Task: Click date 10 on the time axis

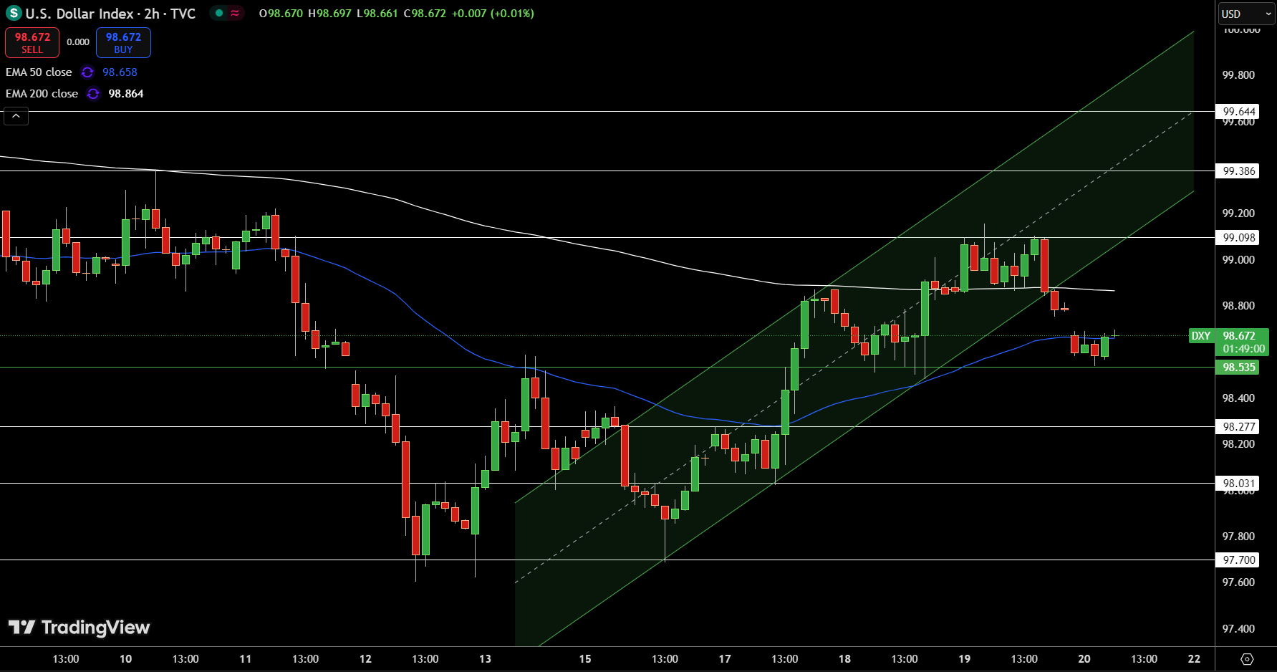Action: 126,659
